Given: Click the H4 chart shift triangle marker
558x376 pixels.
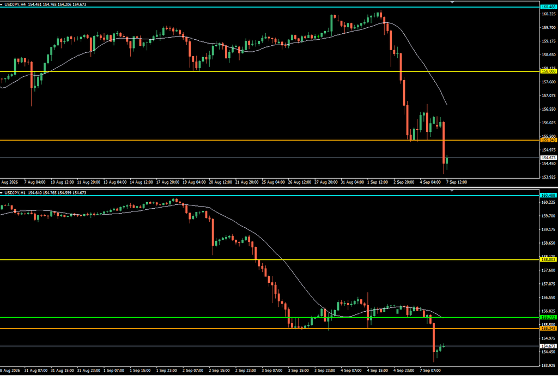Looking at the screenshot, I should (452, 2).
